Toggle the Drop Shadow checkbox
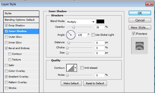Image resolution: width=155 pixels, height=93 pixels. pyautogui.click(x=6, y=26)
